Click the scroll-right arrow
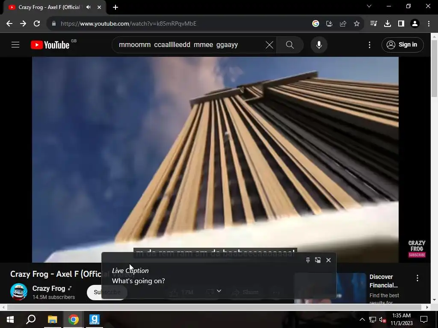The image size is (438, 328). pos(427,307)
